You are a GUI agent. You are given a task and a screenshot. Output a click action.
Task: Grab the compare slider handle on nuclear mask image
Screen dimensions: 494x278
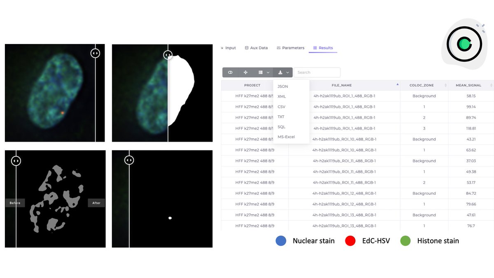point(168,55)
